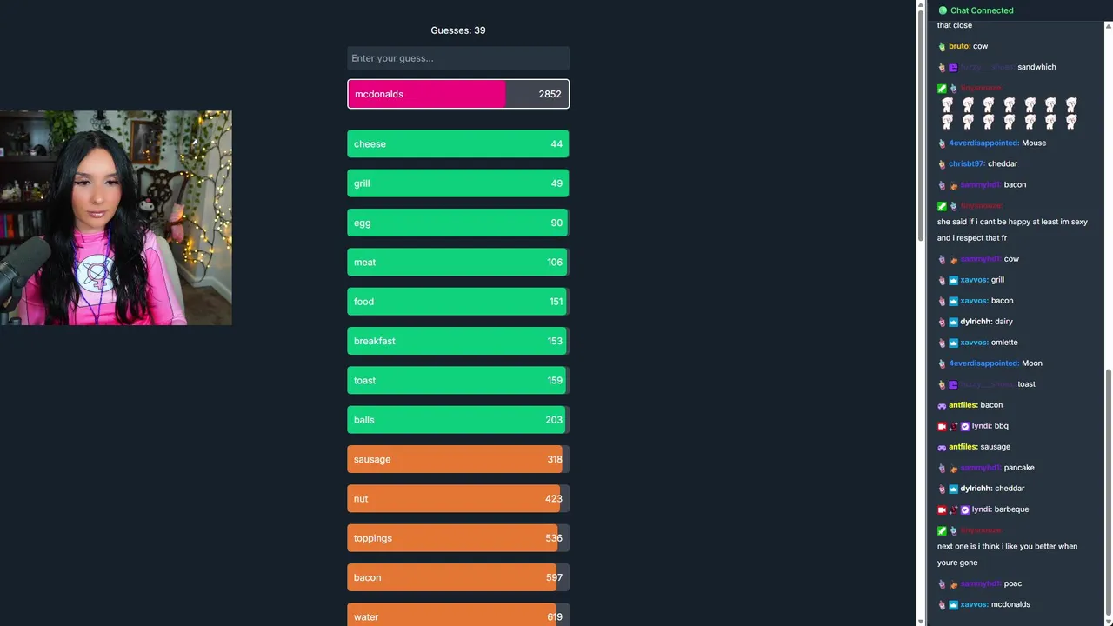The image size is (1113, 626).
Task: Click the green moderator badge above 'next one is'
Action: [x=942, y=530]
